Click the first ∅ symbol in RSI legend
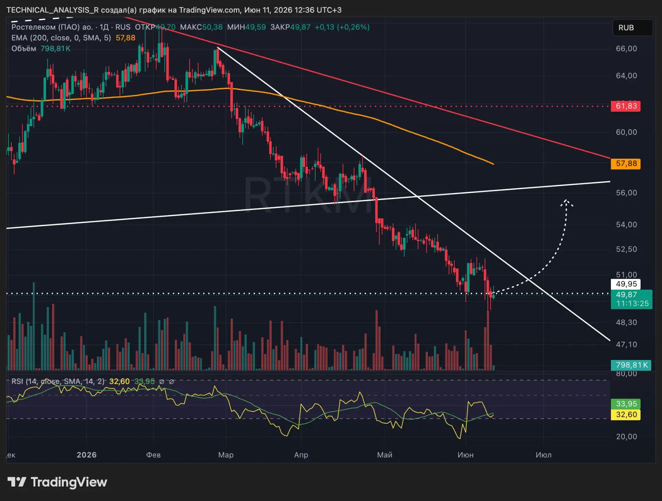Screen dimensions: 662x501 (x=162, y=381)
